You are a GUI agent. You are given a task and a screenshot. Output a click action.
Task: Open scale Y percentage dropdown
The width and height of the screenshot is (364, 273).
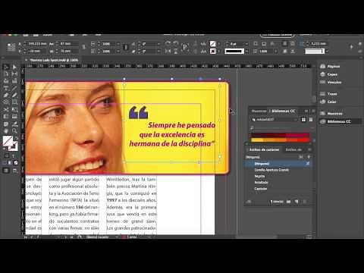pos(118,51)
